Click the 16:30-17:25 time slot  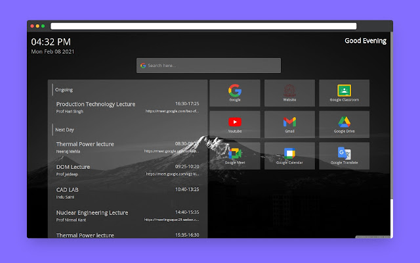[187, 104]
